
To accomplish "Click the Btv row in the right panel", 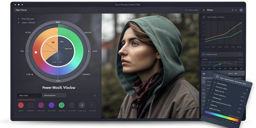I will click(x=223, y=74).
